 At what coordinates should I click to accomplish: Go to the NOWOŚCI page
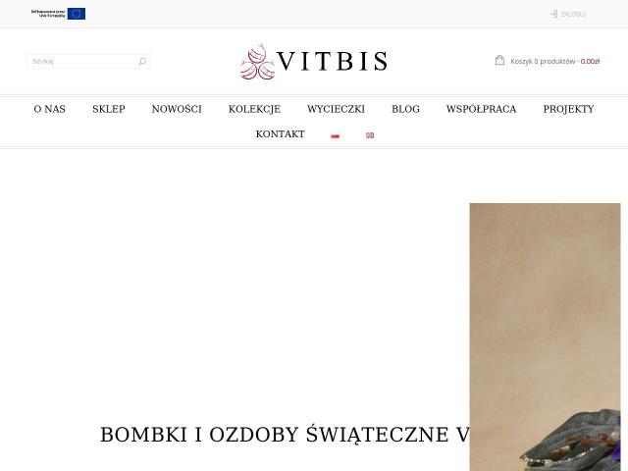coord(177,109)
